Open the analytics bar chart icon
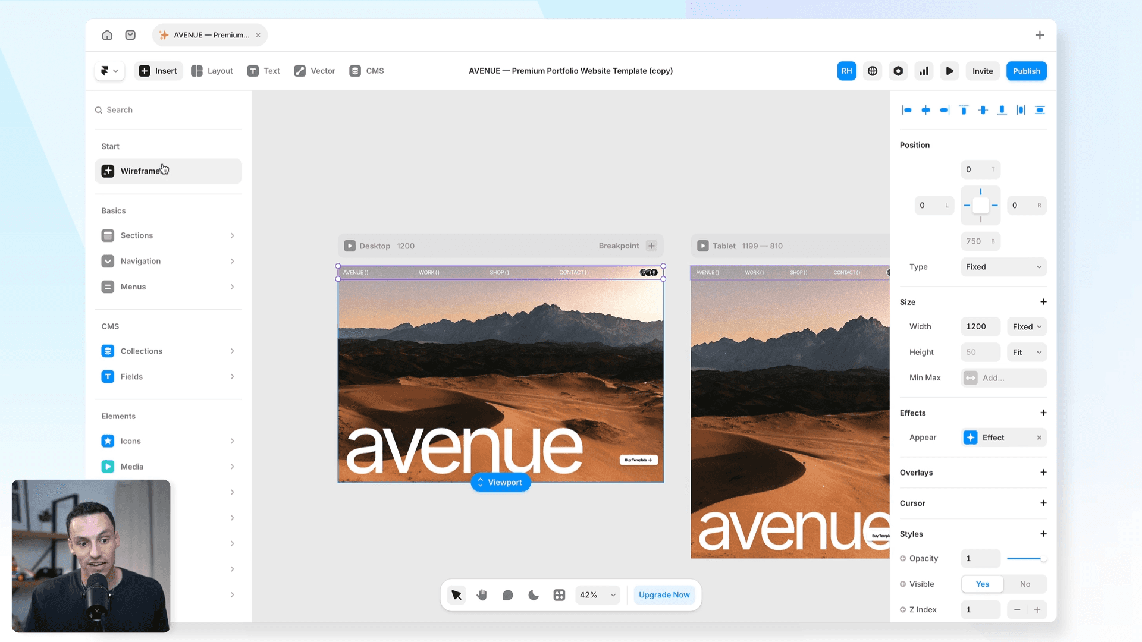 924,71
